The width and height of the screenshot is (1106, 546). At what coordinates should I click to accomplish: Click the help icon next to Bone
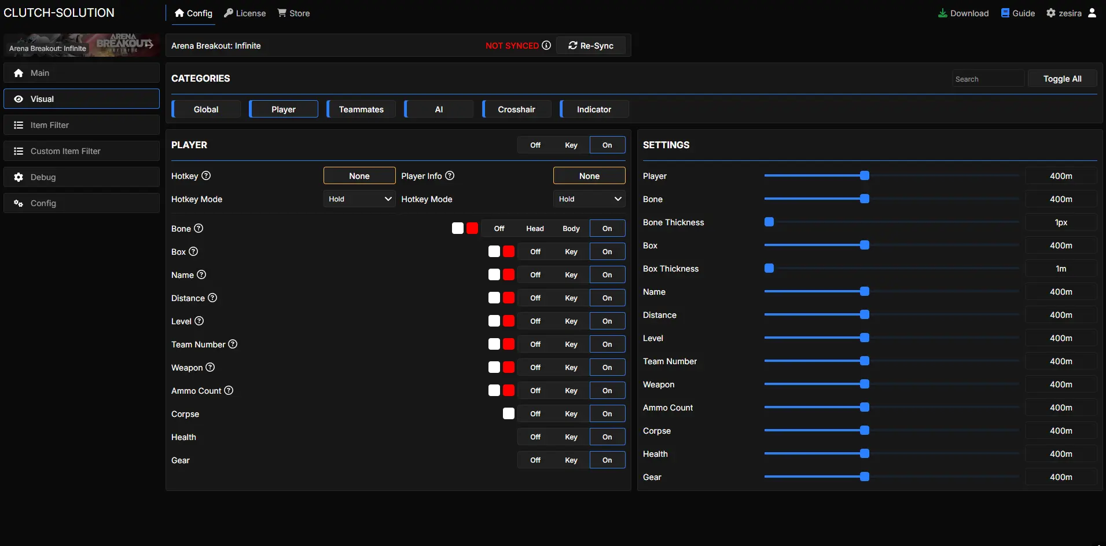tap(199, 228)
